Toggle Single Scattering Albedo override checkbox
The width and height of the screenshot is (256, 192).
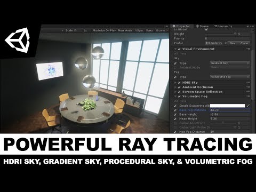click(175, 106)
